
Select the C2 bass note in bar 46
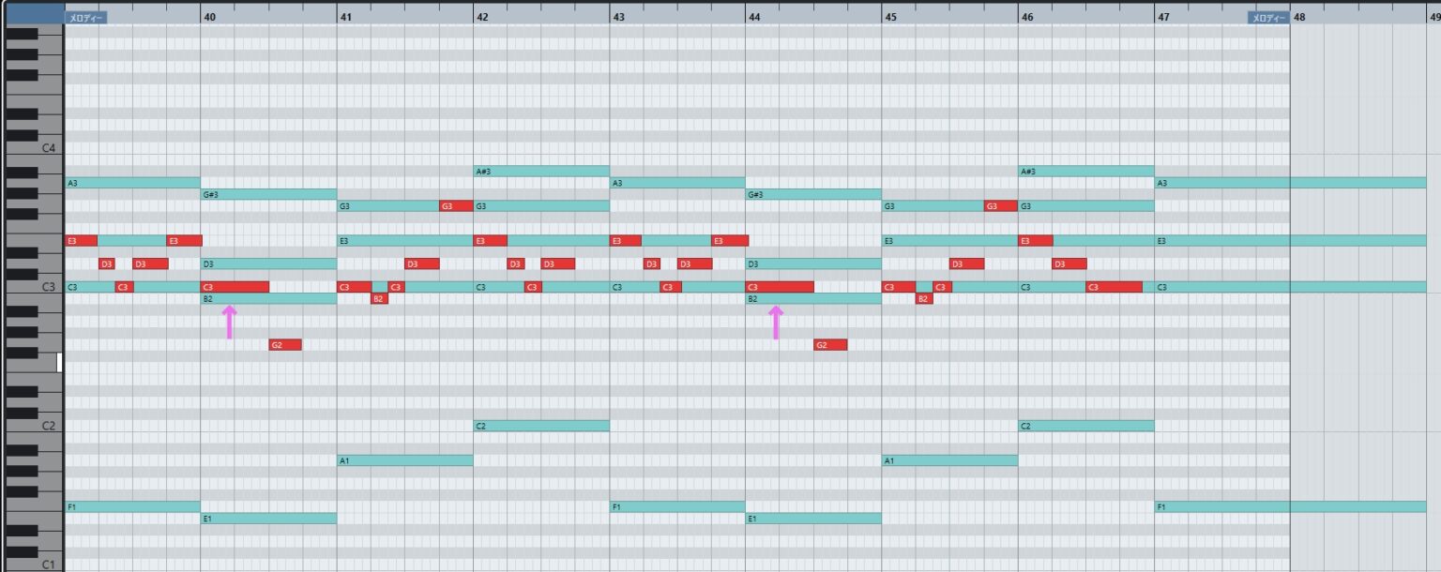[x=1085, y=426]
